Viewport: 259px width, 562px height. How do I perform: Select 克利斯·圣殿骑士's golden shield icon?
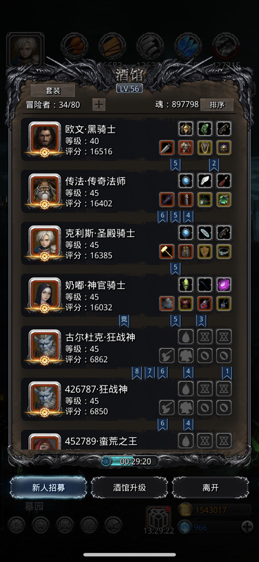tap(205, 251)
